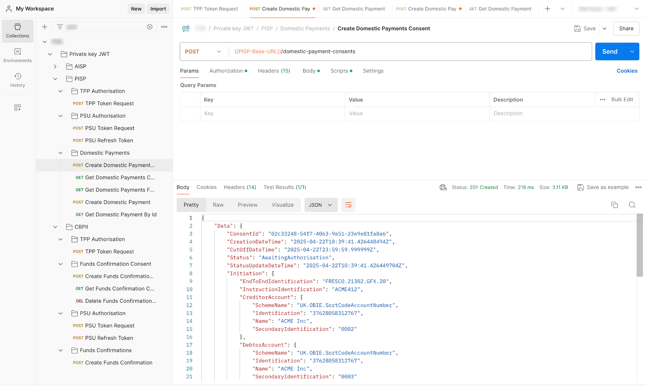Open the Cookies link
This screenshot has width=646, height=386.
tap(627, 71)
